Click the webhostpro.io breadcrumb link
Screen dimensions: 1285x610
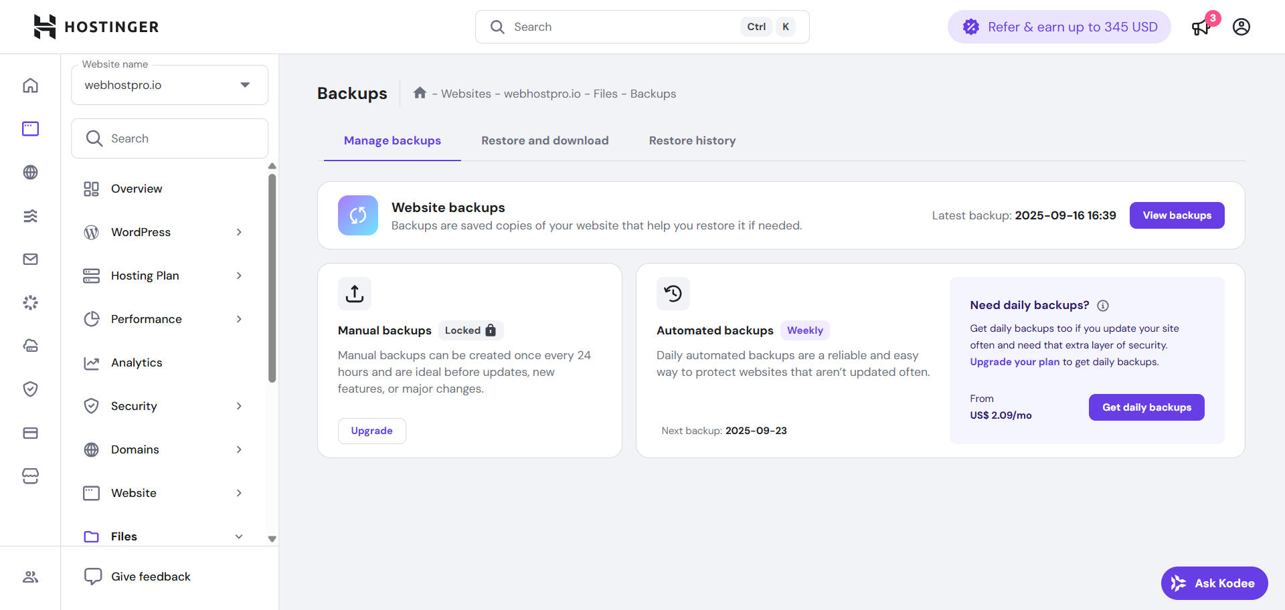click(x=542, y=94)
